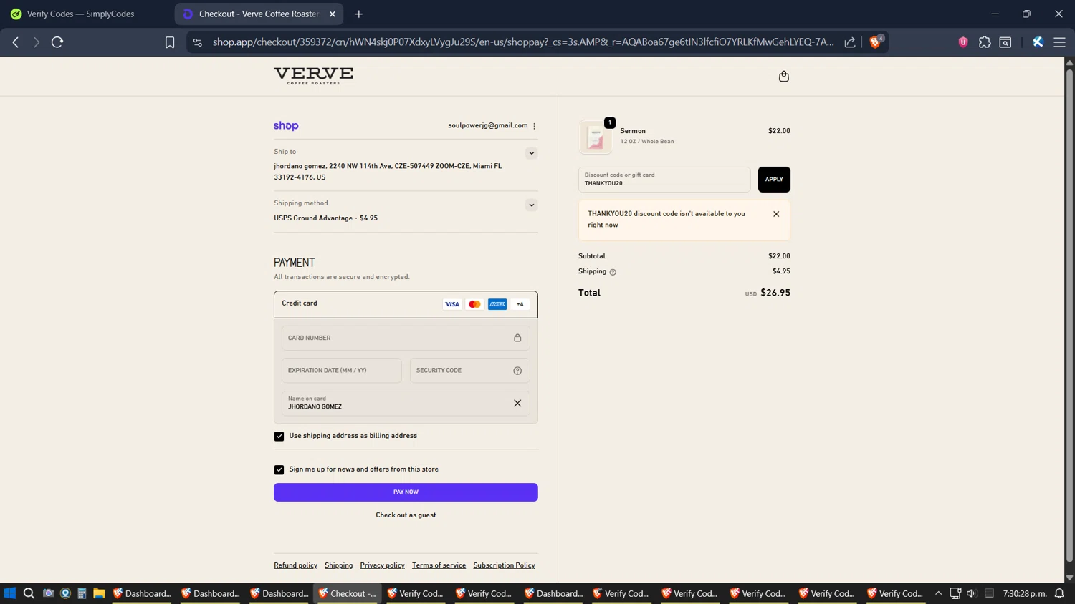Image resolution: width=1075 pixels, height=604 pixels.
Task: Click the American Express logo
Action: point(497,304)
